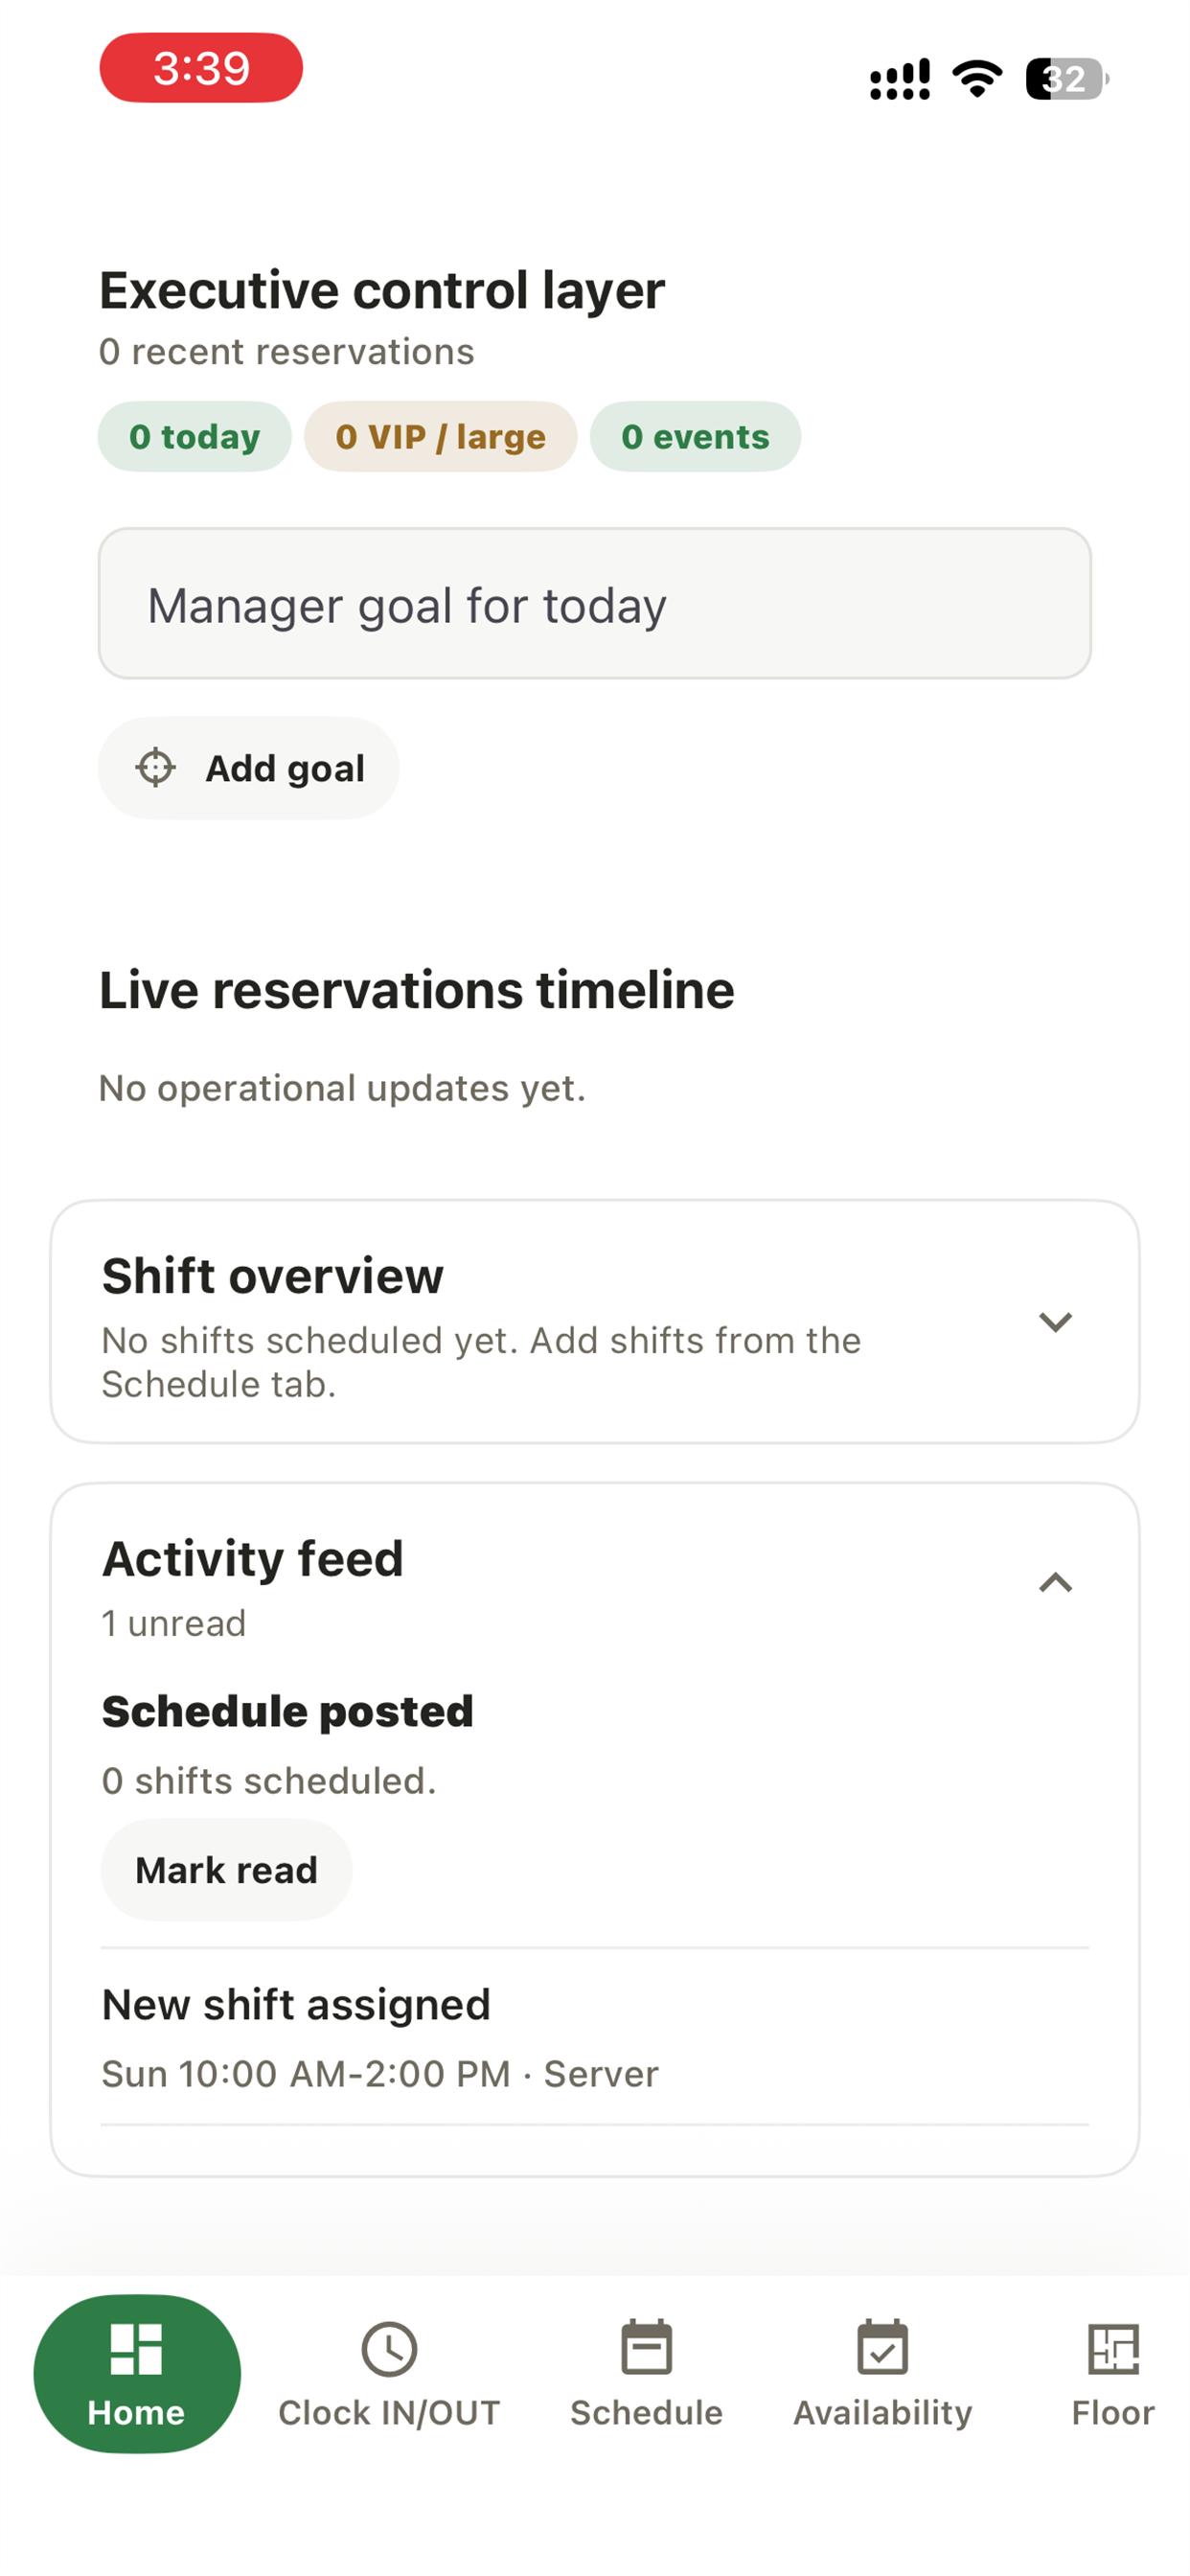Screen dimensions: 1190x2576
Task: Switch to the Schedule tab label
Action: [646, 2413]
